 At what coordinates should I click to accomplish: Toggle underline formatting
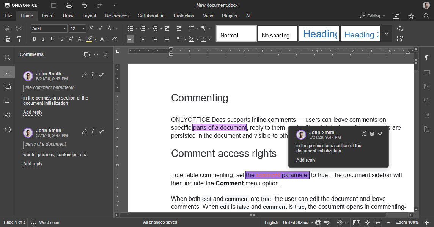pos(53,39)
